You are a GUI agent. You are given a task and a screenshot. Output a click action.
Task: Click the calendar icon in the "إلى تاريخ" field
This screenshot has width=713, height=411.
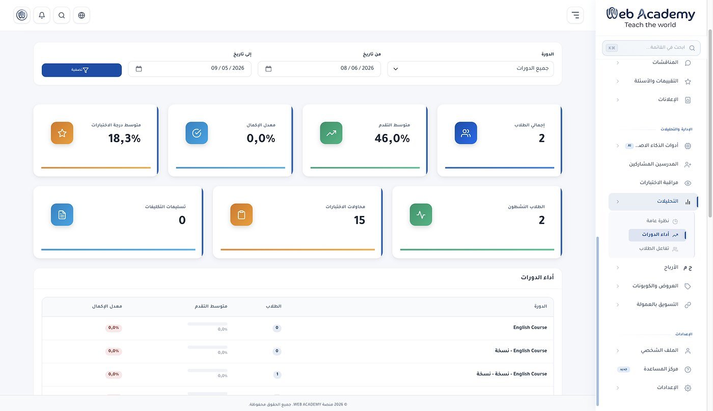pyautogui.click(x=139, y=69)
